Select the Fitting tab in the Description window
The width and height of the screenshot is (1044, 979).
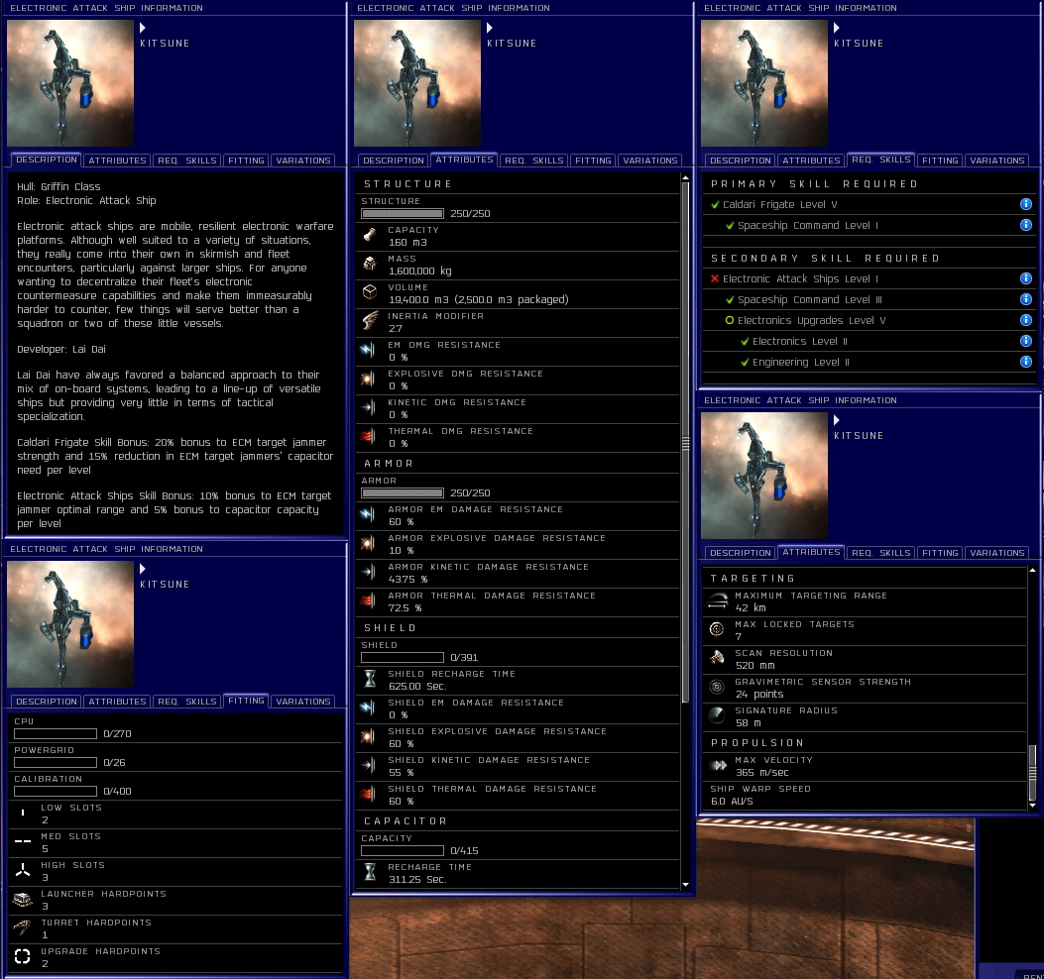[x=246, y=161]
